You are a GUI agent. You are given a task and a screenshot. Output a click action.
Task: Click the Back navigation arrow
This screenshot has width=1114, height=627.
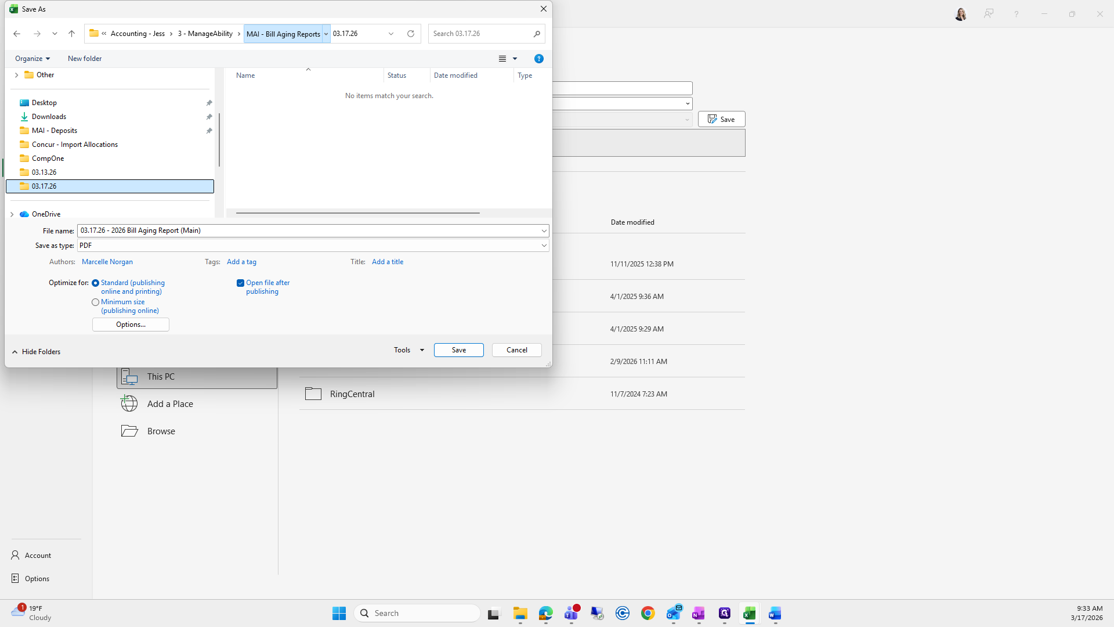[17, 34]
